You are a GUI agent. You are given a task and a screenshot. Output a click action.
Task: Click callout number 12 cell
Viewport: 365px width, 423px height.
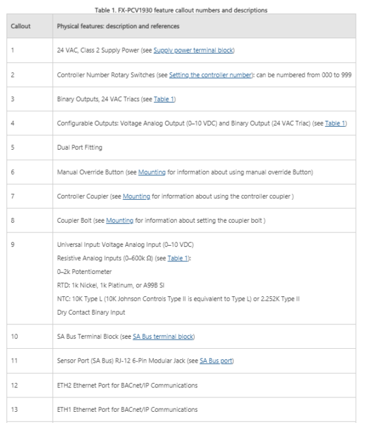[x=30, y=385]
